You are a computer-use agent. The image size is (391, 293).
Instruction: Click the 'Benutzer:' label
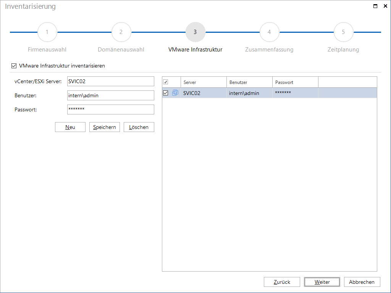point(26,95)
